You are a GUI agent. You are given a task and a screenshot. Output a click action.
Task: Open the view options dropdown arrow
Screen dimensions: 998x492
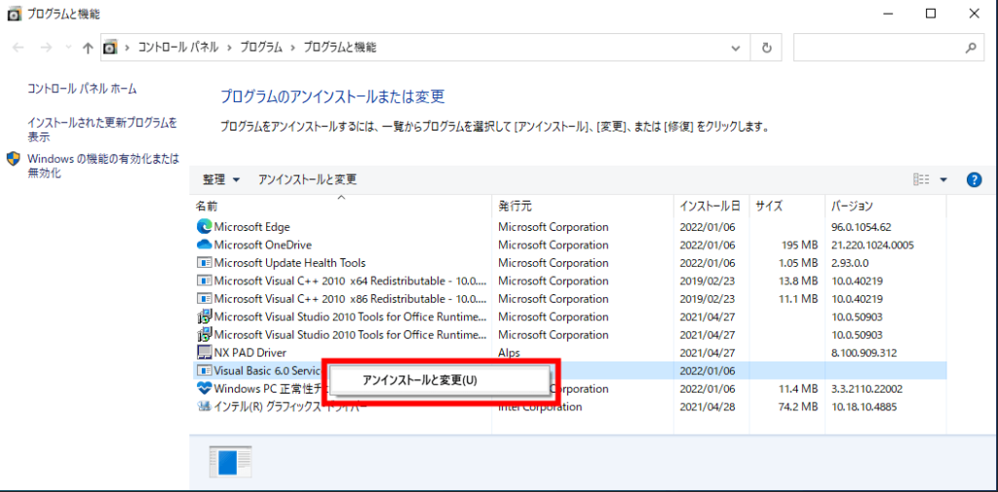tap(943, 180)
